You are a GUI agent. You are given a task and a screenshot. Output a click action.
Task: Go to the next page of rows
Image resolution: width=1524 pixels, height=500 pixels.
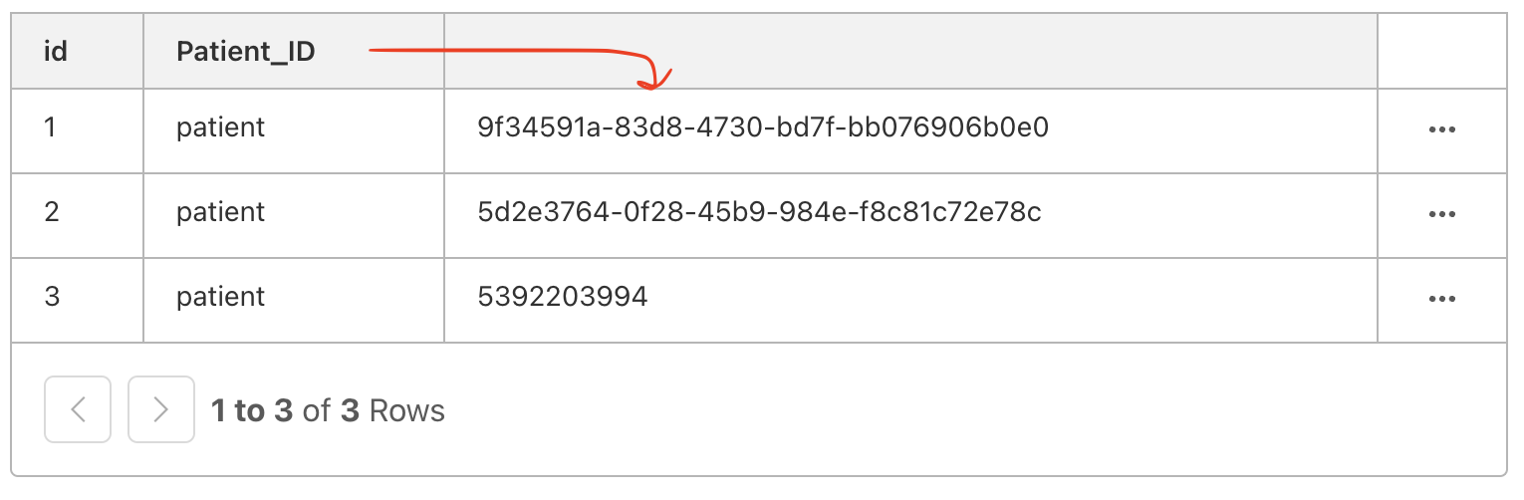point(161,409)
